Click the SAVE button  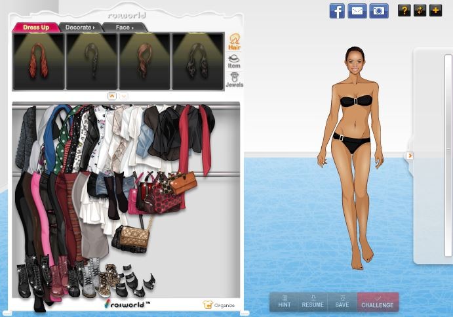341,302
